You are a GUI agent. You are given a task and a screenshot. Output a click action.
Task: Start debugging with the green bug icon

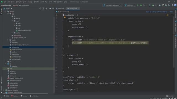tap(141, 5)
